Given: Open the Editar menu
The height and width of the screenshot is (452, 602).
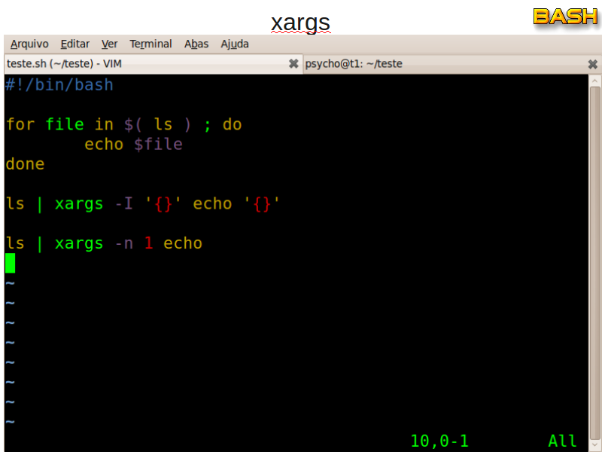Looking at the screenshot, I should (x=75, y=44).
